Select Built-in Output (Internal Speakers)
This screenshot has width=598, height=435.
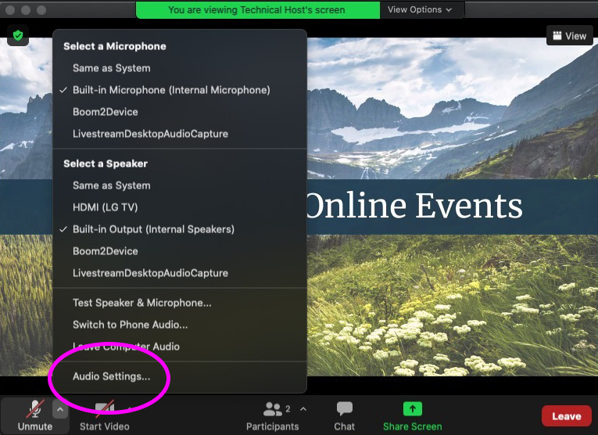coord(153,229)
